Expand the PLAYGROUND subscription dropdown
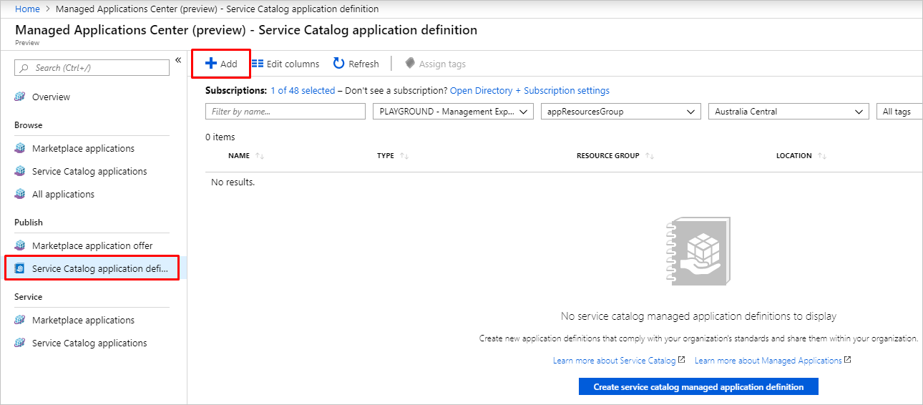Viewport: 923px width, 405px height. (454, 112)
